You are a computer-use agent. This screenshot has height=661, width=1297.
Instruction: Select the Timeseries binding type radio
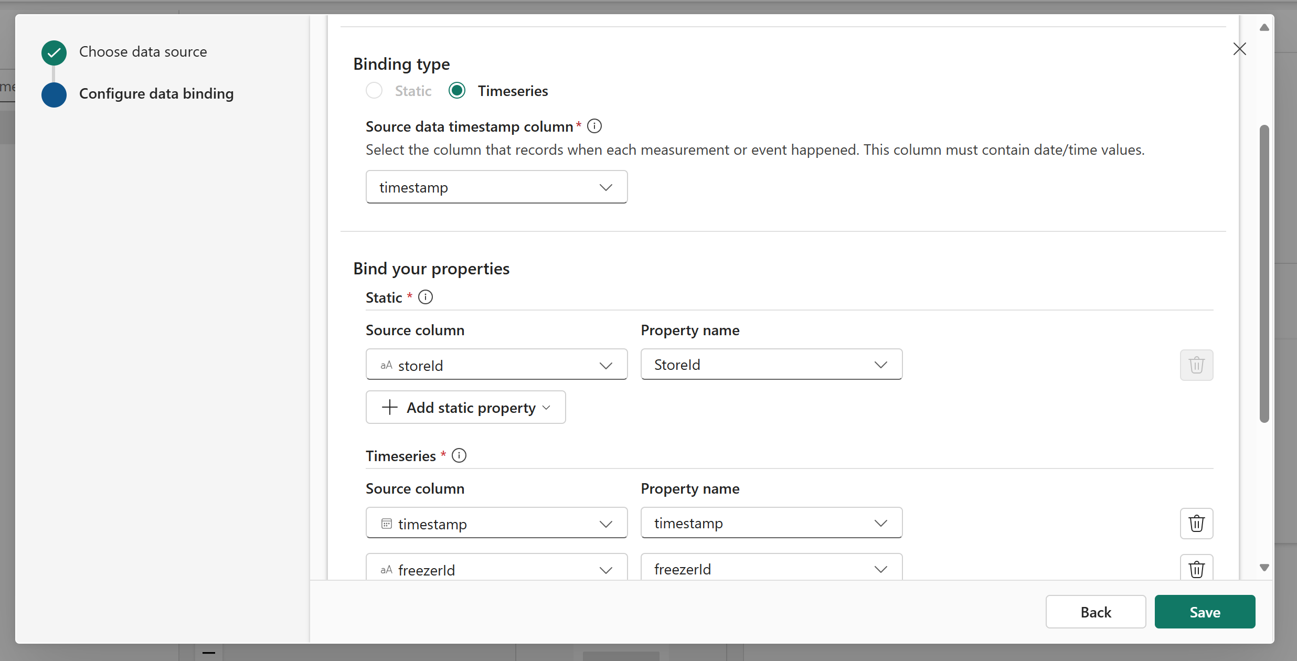point(457,91)
